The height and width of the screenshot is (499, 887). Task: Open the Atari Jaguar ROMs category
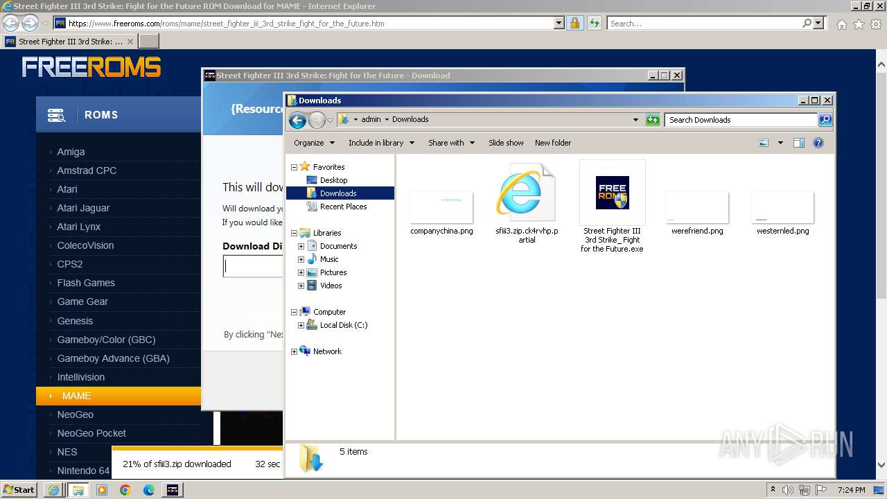pos(83,208)
